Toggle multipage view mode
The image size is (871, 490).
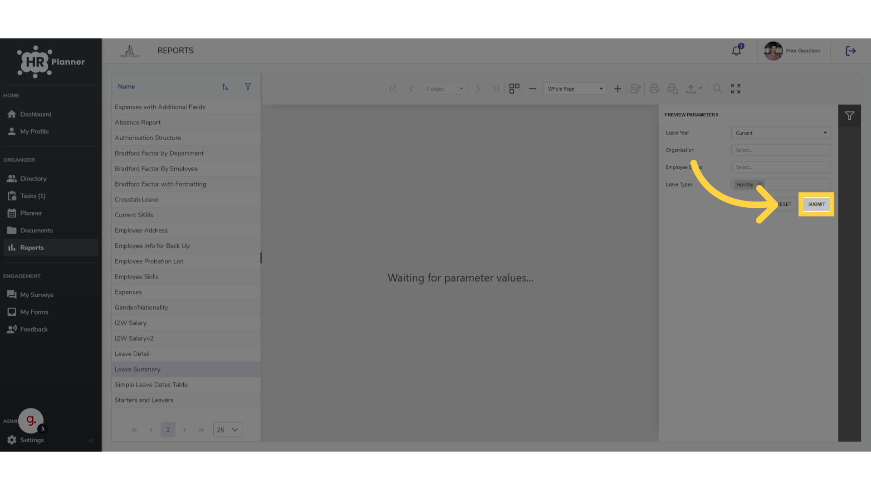click(x=514, y=89)
